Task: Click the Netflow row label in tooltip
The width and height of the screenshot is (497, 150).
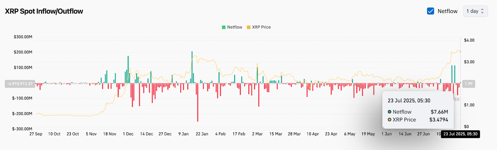Action: (402, 112)
